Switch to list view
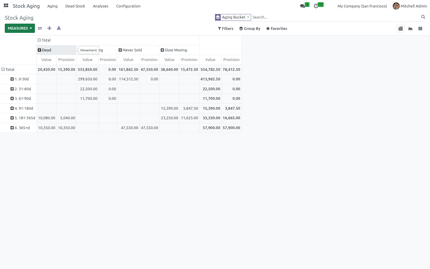The image size is (430, 269). click(x=420, y=29)
